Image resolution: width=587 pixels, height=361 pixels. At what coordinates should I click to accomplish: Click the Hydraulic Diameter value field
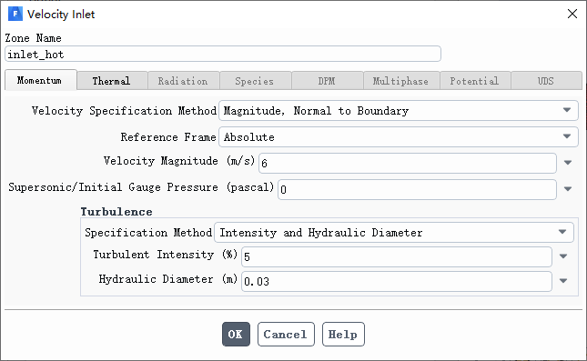[x=397, y=281]
